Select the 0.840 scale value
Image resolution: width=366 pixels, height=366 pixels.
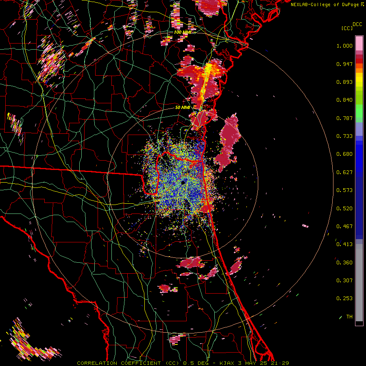click(x=344, y=100)
